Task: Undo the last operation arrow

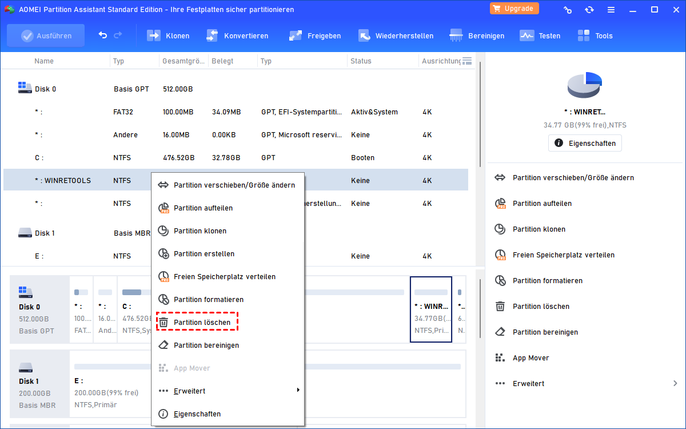Action: click(103, 35)
